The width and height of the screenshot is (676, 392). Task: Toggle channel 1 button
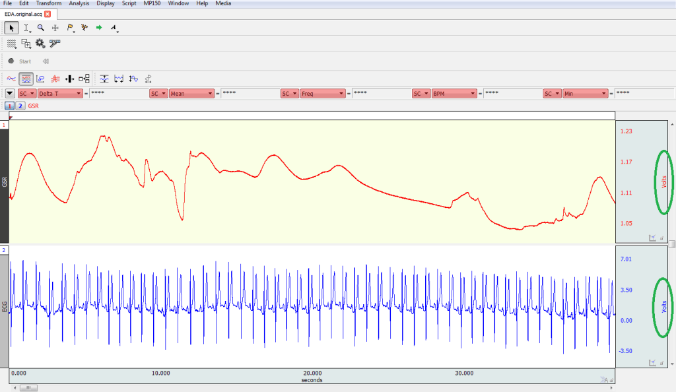(x=9, y=106)
